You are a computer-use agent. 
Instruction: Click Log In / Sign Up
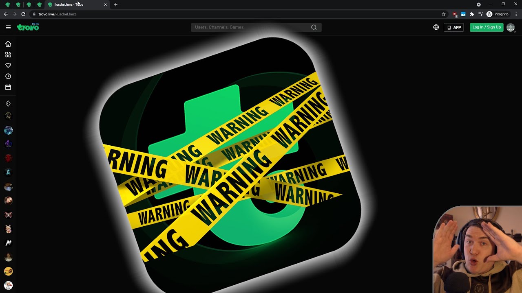pyautogui.click(x=487, y=27)
